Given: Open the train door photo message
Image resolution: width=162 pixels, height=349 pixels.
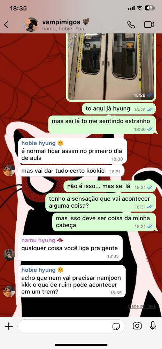Looking at the screenshot, I should 111,67.
